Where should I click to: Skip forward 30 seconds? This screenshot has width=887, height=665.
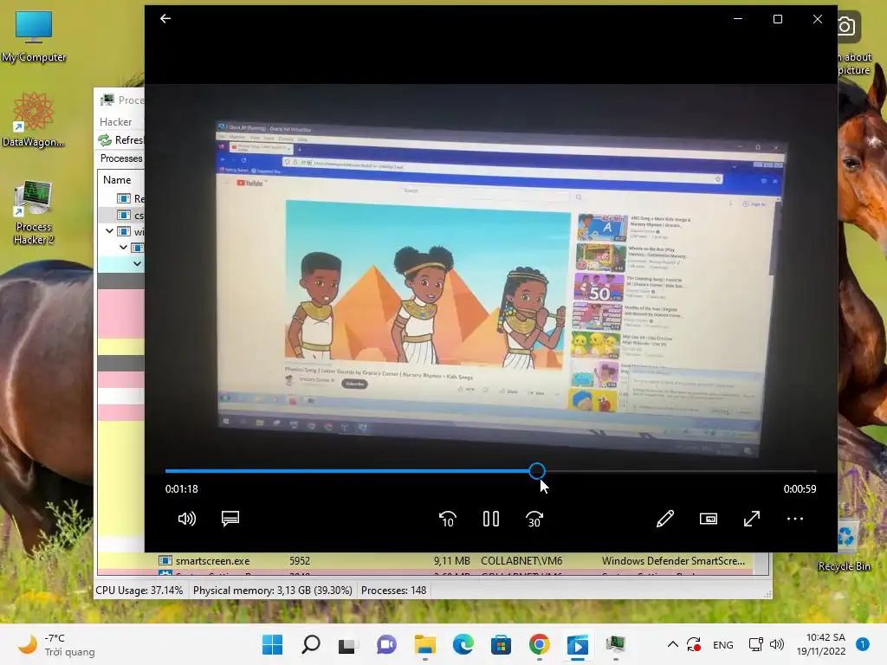pos(534,519)
